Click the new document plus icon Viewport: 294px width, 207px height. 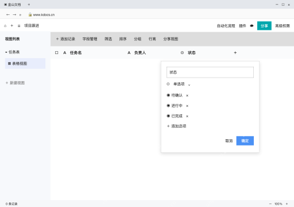pos(12,25)
